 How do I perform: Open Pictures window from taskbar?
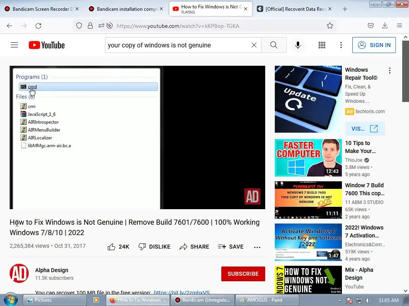[54, 300]
